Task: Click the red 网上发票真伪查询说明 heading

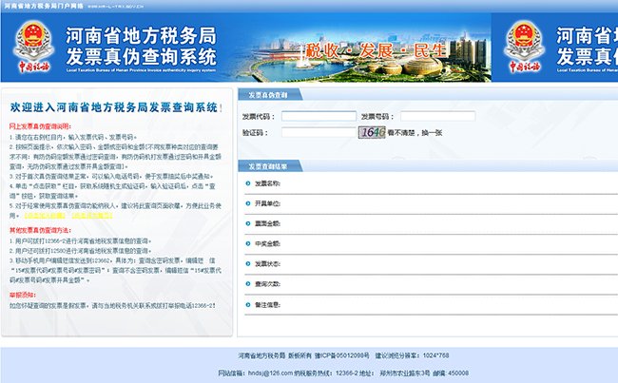Action: (40, 126)
